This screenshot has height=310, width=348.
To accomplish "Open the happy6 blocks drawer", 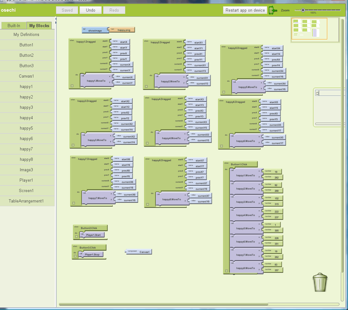I will 26,138.
